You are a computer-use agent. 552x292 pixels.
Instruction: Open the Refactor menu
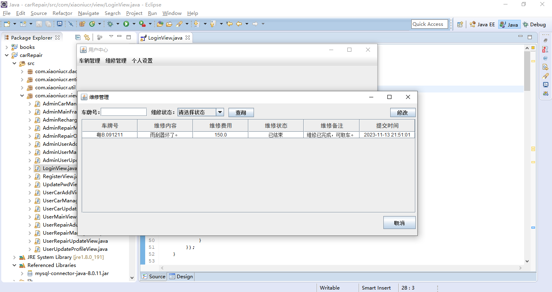coord(62,13)
